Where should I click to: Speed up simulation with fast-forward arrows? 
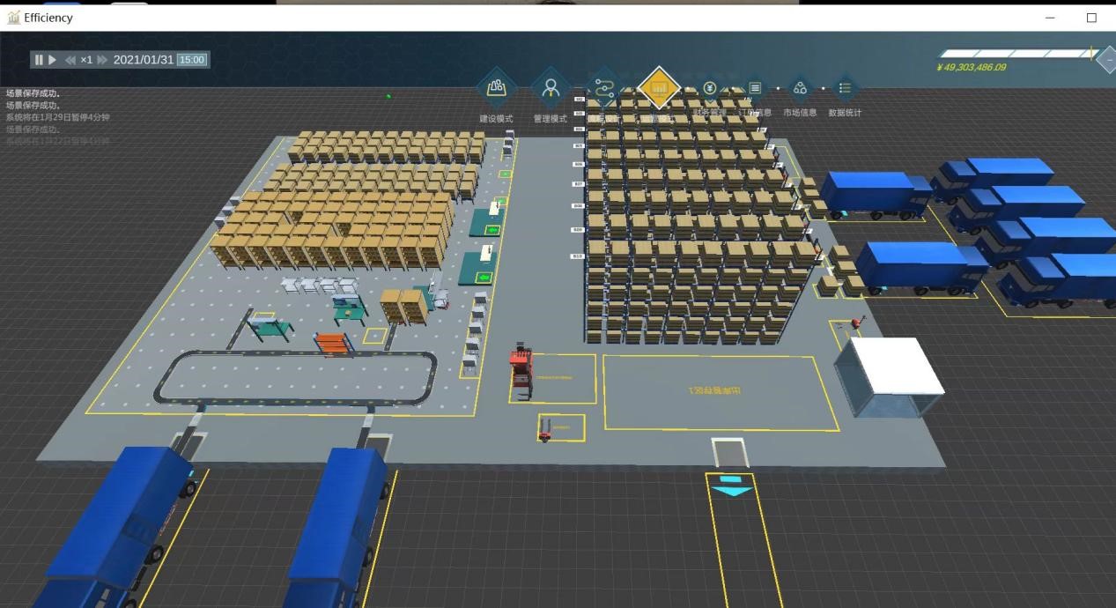coord(102,60)
